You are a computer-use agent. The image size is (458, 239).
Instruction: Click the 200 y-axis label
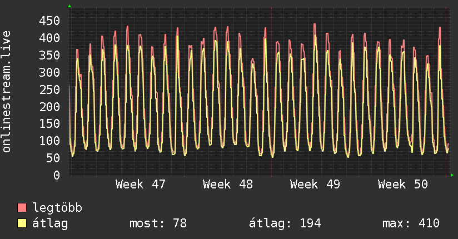49,107
